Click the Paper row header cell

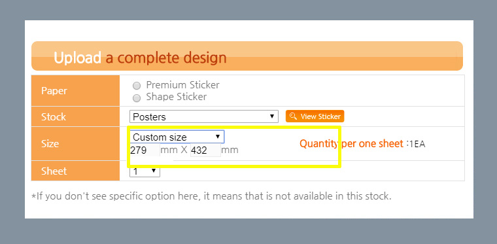(75, 91)
